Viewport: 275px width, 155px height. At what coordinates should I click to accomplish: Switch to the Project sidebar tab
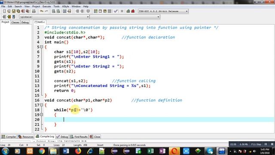(x=5, y=22)
